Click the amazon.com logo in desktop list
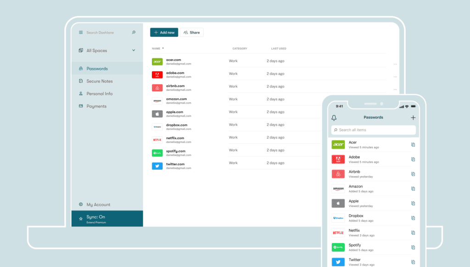 [157, 100]
